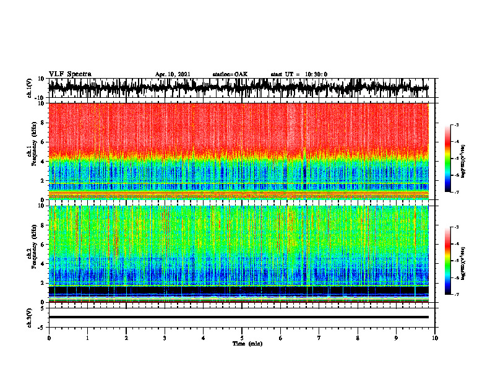Click the "VLF Spectra" plot title
The height and width of the screenshot is (379, 490).
(70, 74)
